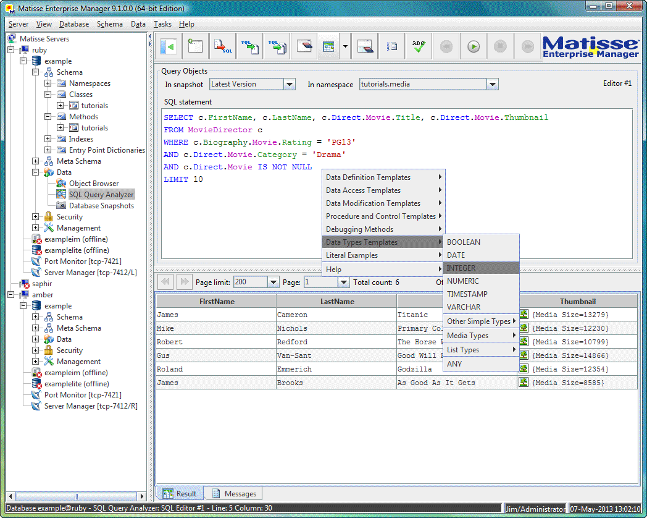This screenshot has width=647, height=518.
Task: Click the grayed-out rewind toolbar button
Action: pyautogui.click(x=446, y=46)
